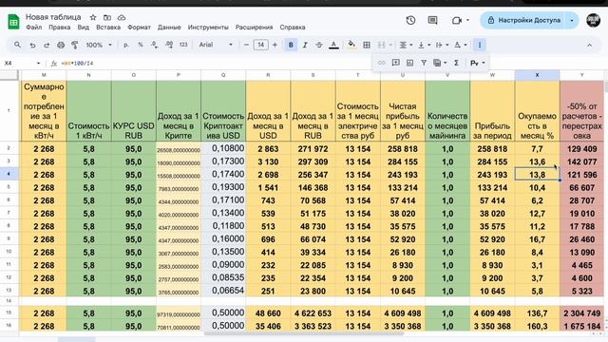Toggle the three-dot more toolbar options
This screenshot has height=342, width=608.
pos(480,45)
